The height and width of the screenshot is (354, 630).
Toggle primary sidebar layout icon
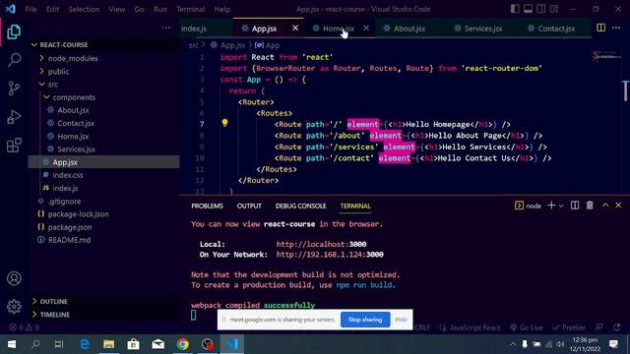point(515,9)
